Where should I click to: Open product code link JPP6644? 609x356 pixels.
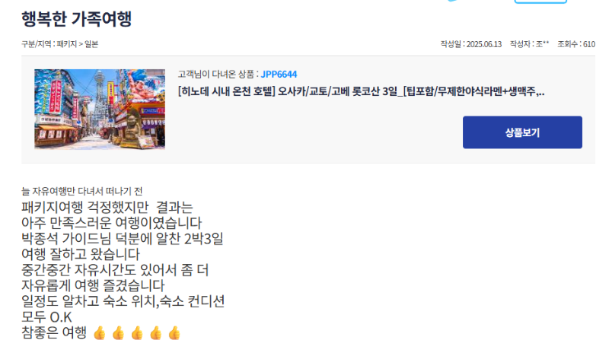[x=279, y=74]
